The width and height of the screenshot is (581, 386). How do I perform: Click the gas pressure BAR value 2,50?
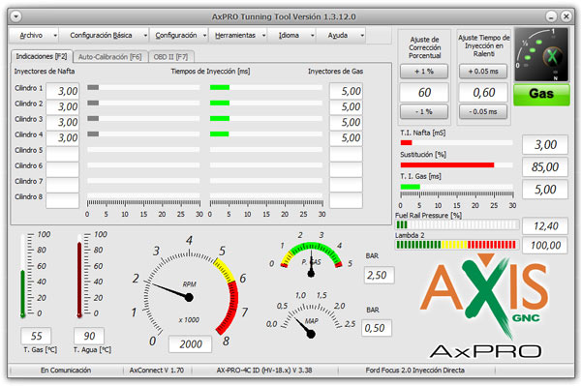[x=379, y=275]
